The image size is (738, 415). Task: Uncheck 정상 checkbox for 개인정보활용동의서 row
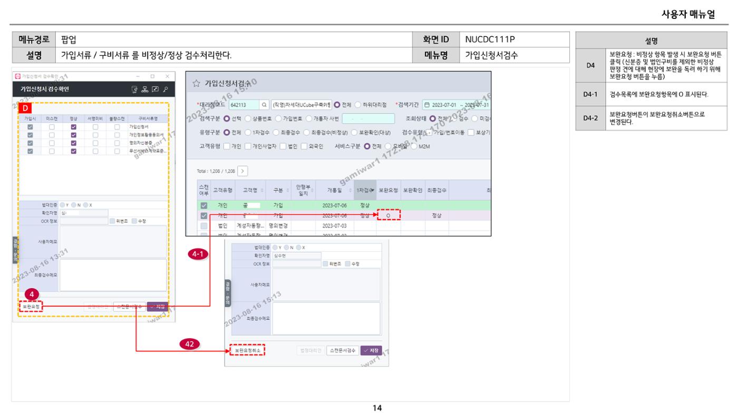click(x=74, y=135)
